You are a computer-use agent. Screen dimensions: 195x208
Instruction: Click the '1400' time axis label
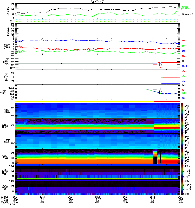15,203
